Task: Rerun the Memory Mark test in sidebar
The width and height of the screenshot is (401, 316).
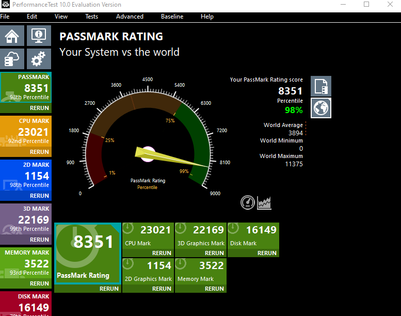Action: 39,283
